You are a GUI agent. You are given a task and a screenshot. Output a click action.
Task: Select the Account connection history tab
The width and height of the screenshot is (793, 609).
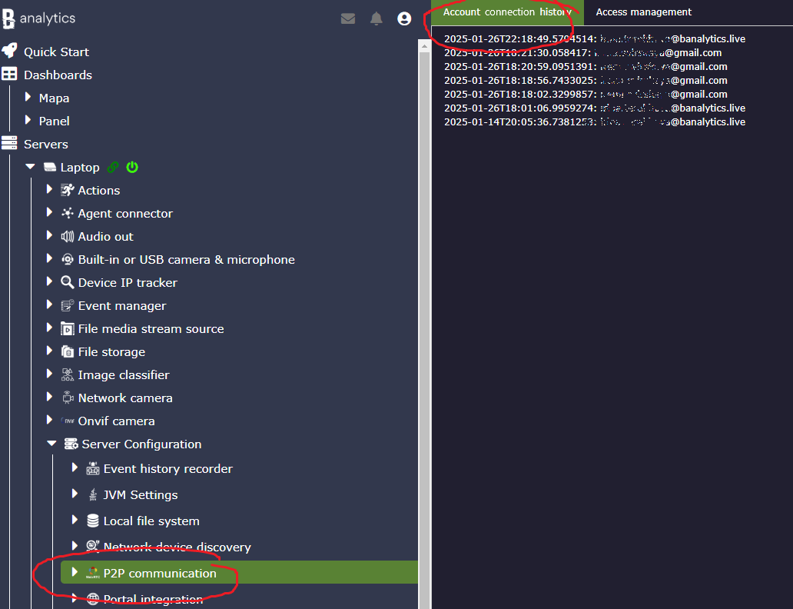coord(507,12)
